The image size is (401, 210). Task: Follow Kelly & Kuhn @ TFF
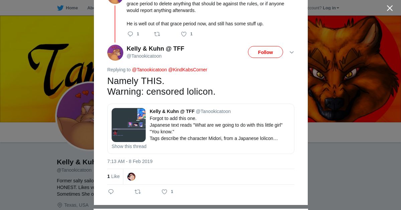point(265,52)
